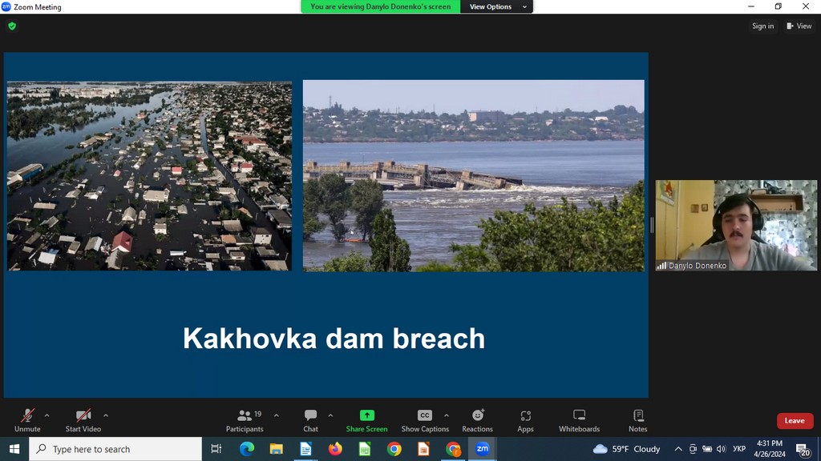The width and height of the screenshot is (821, 461).
Task: Open the View Options dropdown
Action: tap(497, 6)
